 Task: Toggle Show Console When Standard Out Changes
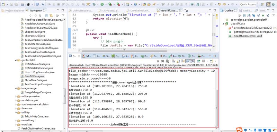tap(188, 61)
